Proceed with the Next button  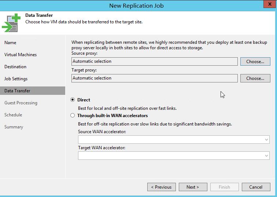pos(193,187)
